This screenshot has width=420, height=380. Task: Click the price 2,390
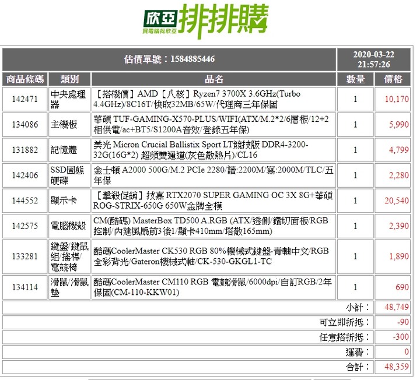point(399,226)
